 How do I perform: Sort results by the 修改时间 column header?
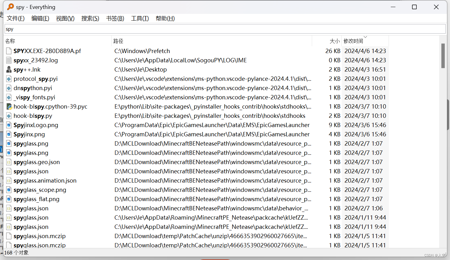pos(365,41)
